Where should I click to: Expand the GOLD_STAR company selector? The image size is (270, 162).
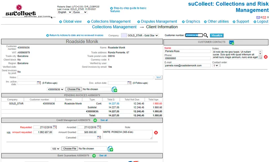tap(143, 35)
